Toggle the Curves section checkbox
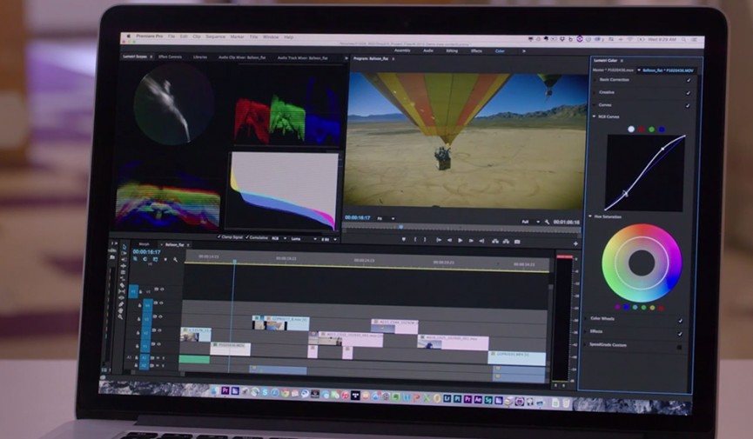The image size is (753, 439). coord(687,105)
